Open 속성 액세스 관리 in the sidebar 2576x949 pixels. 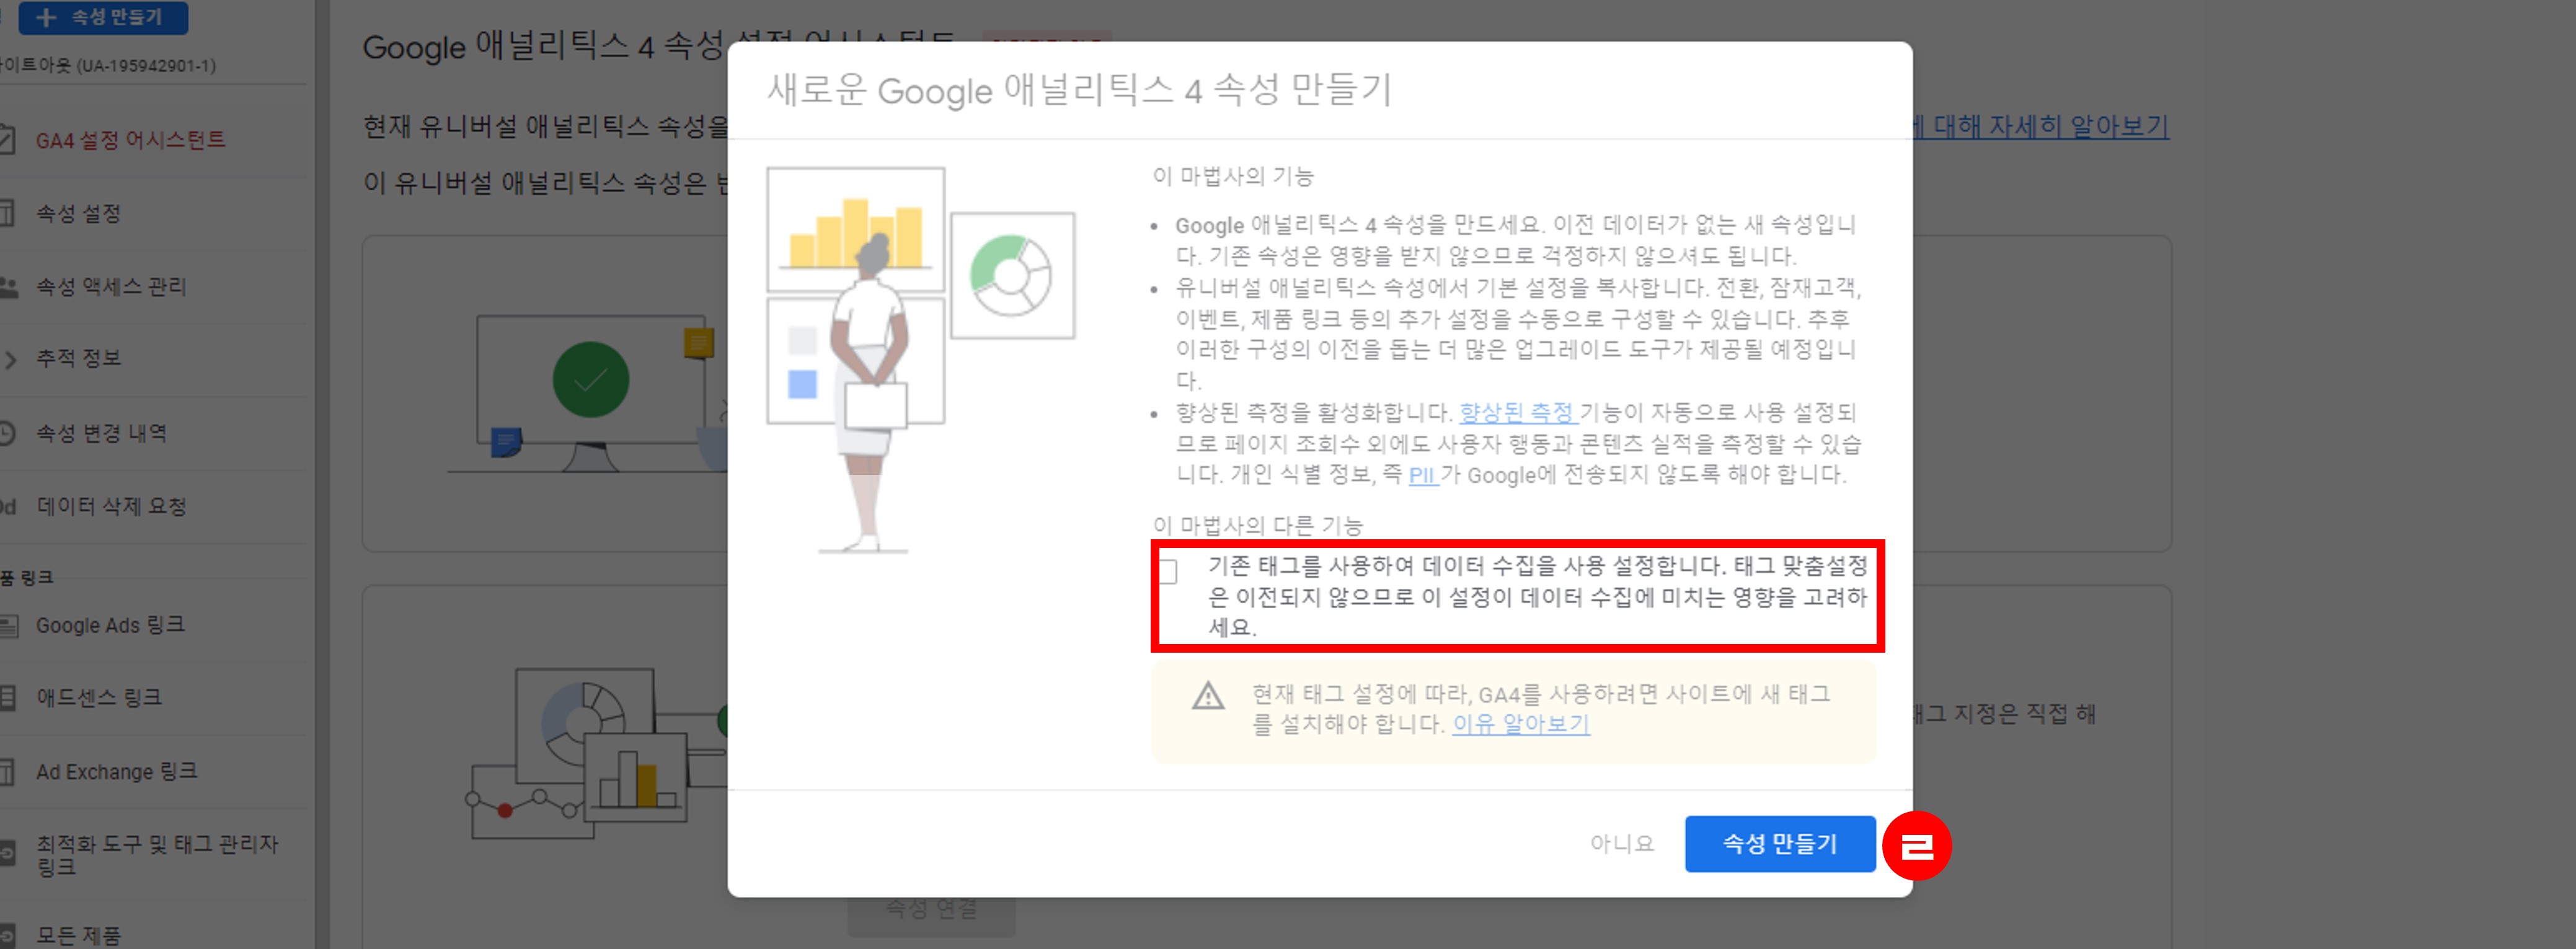pos(111,287)
